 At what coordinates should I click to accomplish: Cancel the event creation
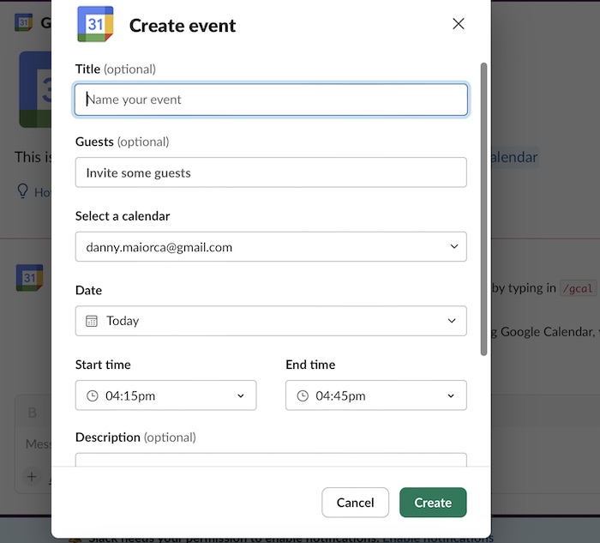pyautogui.click(x=355, y=503)
